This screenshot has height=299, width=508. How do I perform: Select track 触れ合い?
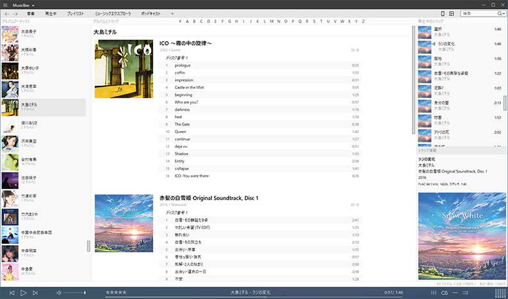tap(259, 235)
